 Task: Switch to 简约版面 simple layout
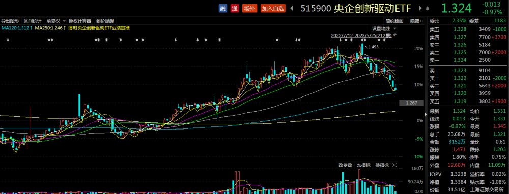(x=394, y=21)
